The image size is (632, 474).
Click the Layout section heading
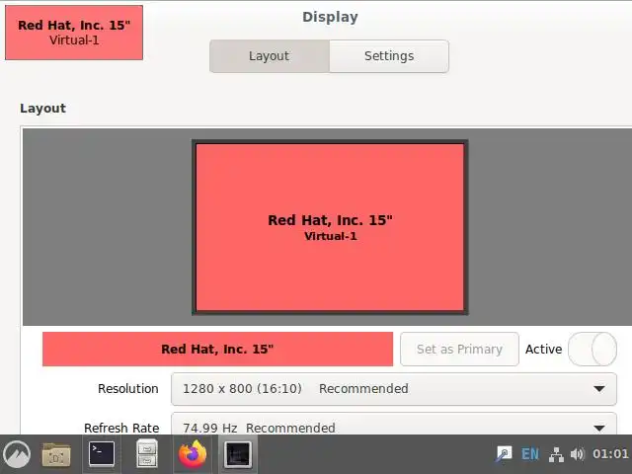[x=42, y=108]
